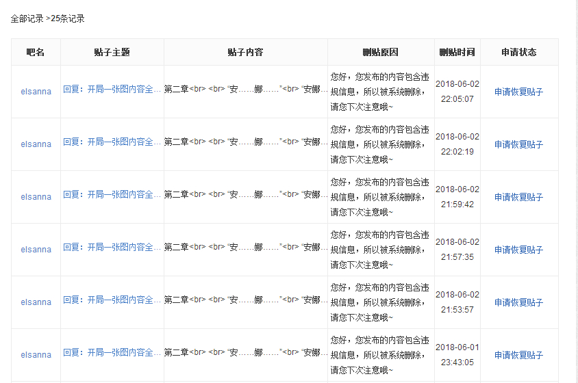The image size is (578, 383).
Task: Open elsanna link in the 21:53:57 row
Action: point(36,302)
